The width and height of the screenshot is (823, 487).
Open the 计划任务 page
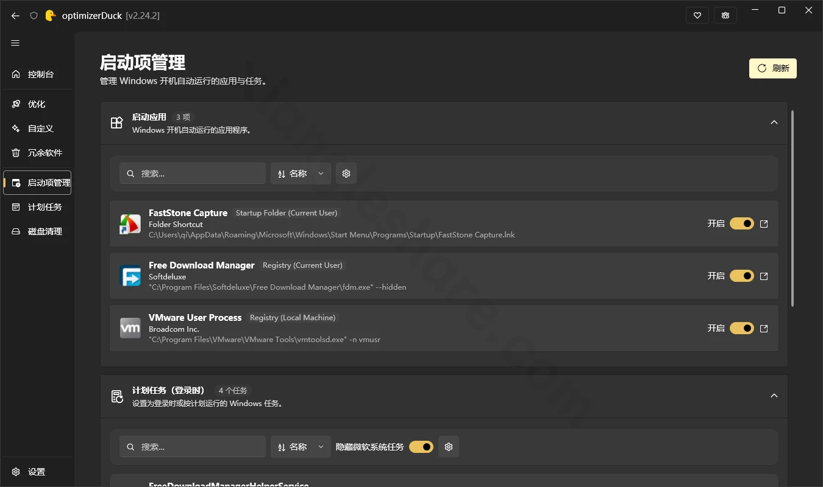click(37, 207)
